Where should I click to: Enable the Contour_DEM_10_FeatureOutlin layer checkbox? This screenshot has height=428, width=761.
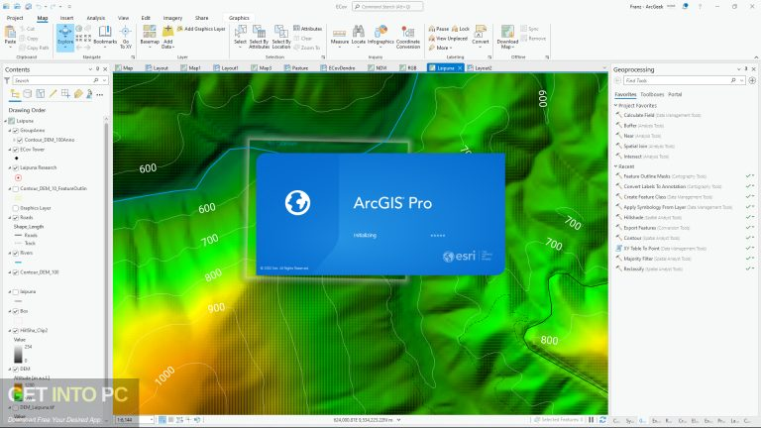(16, 188)
